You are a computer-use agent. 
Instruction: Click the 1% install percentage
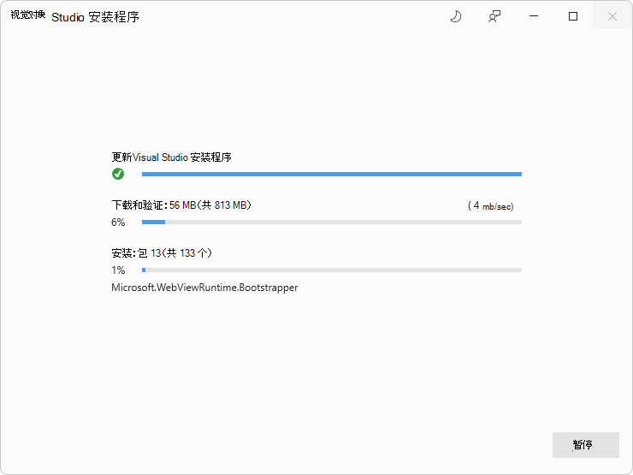click(x=118, y=270)
